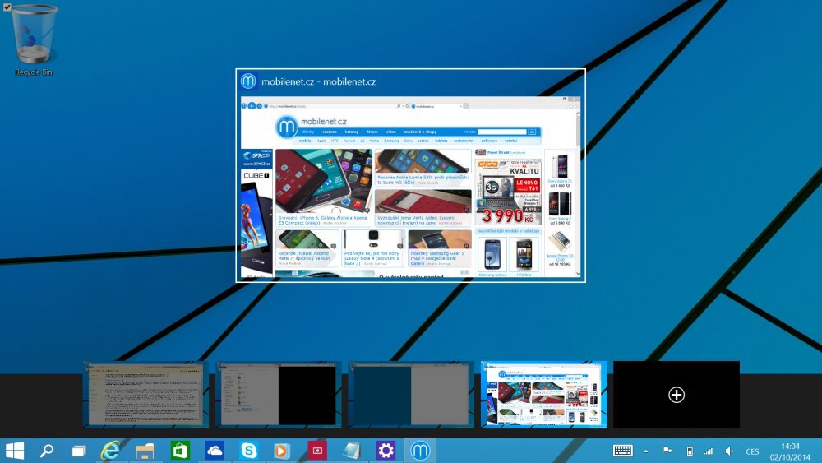Click the mobilenet logo beside the window title
The height and width of the screenshot is (463, 822).
(x=248, y=81)
